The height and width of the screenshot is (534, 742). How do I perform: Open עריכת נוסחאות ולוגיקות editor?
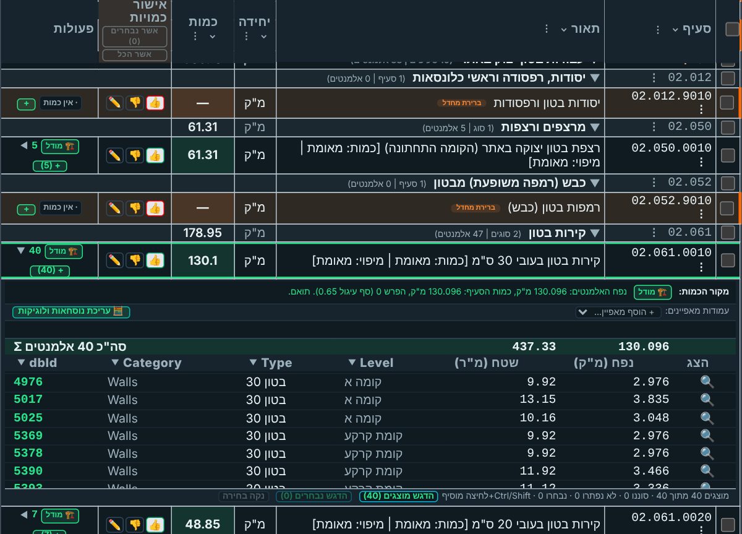coord(70,311)
